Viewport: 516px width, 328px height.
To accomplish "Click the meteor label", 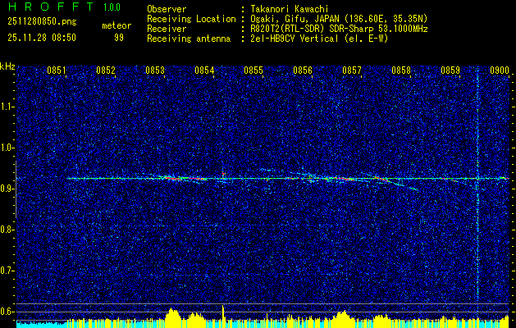I will (x=116, y=25).
